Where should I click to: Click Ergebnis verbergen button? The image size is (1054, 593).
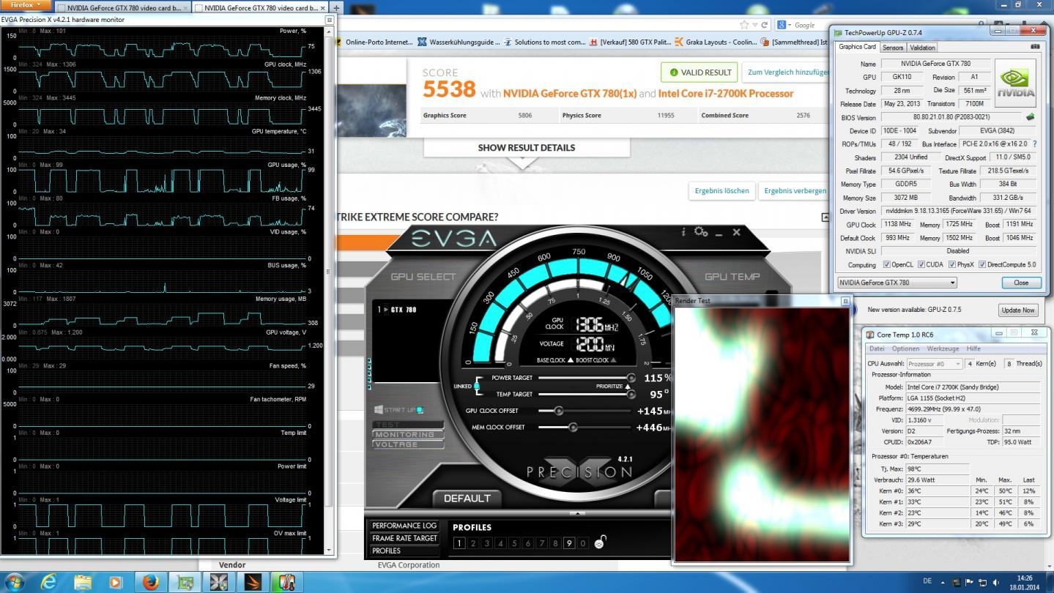[x=795, y=191]
